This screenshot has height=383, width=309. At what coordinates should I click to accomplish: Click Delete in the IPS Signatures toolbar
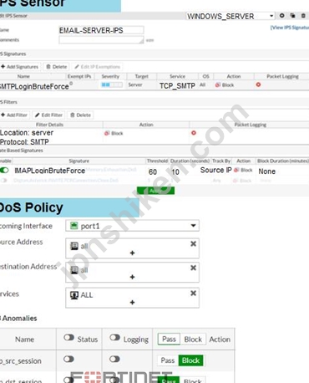tap(57, 67)
